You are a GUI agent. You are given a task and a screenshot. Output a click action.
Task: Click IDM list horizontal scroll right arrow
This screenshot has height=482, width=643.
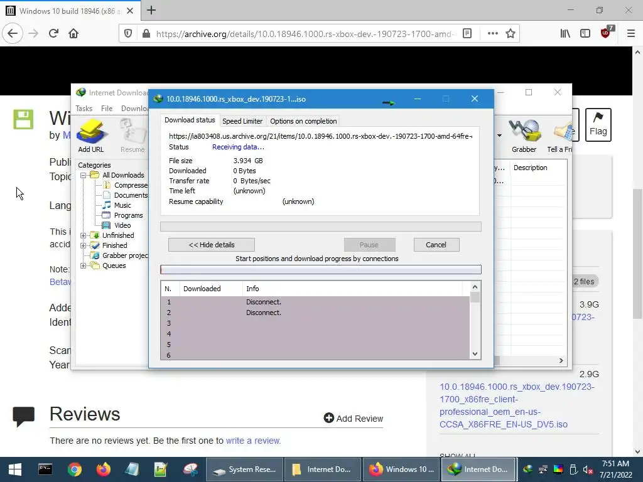561,361
